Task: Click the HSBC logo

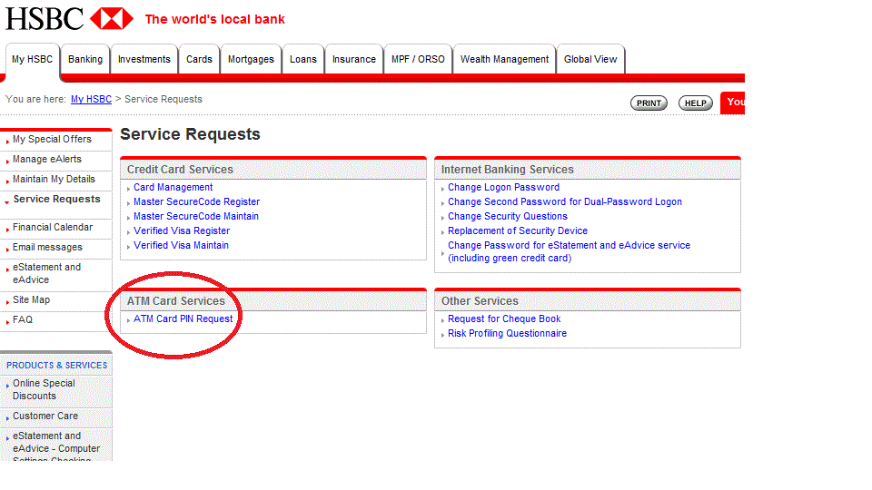Action: pyautogui.click(x=70, y=18)
